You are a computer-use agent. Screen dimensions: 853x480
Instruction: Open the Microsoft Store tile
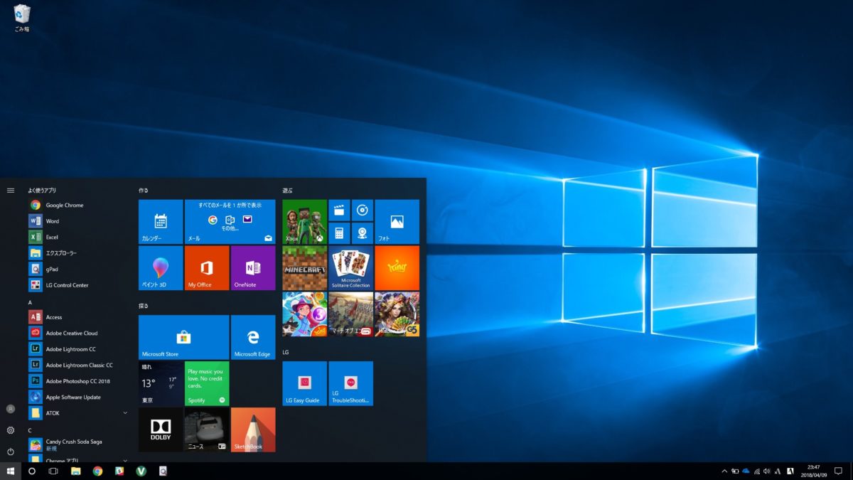point(183,337)
